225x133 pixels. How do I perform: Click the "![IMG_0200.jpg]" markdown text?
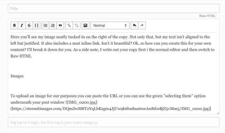pos(81,102)
